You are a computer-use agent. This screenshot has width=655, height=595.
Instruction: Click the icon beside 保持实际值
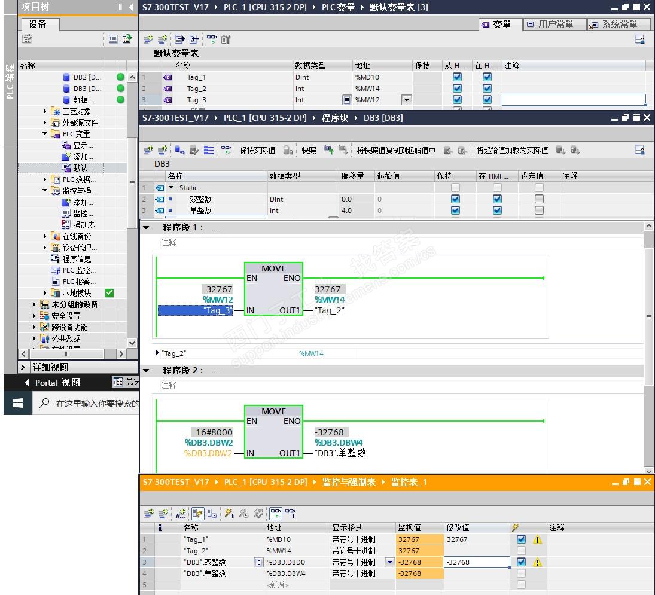[288, 150]
